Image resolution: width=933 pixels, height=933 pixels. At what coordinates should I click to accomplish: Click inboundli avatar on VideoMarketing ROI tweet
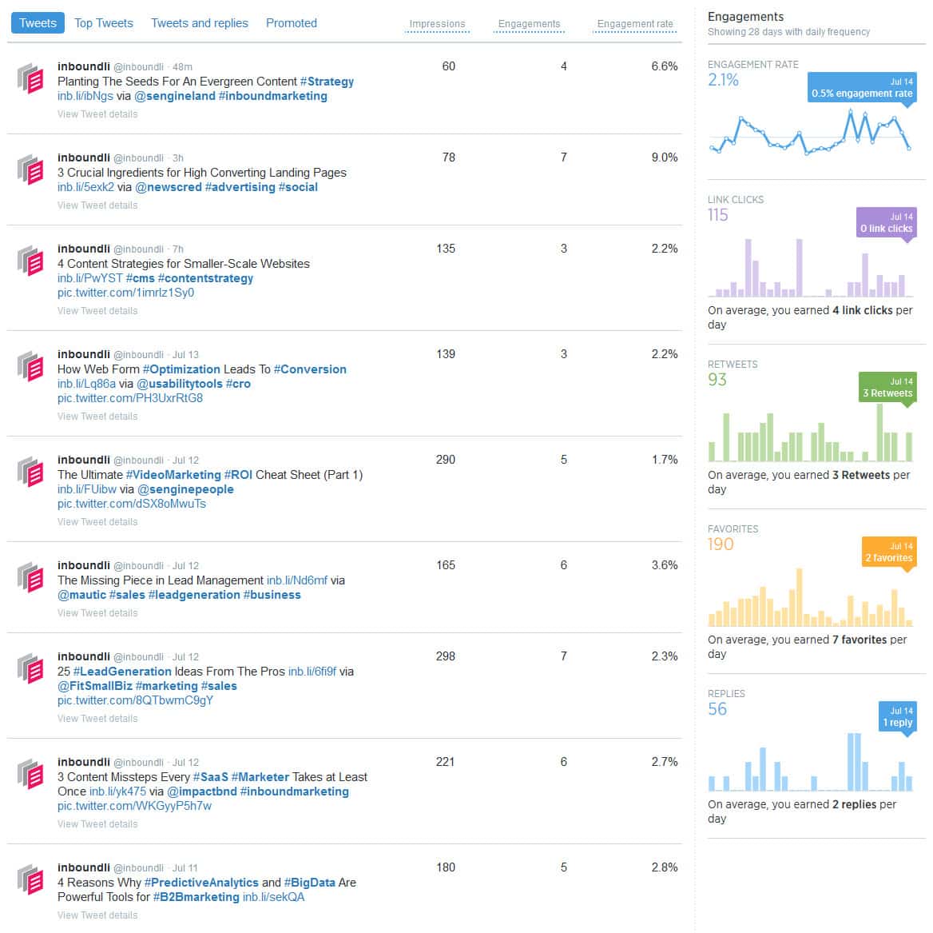tap(30, 472)
